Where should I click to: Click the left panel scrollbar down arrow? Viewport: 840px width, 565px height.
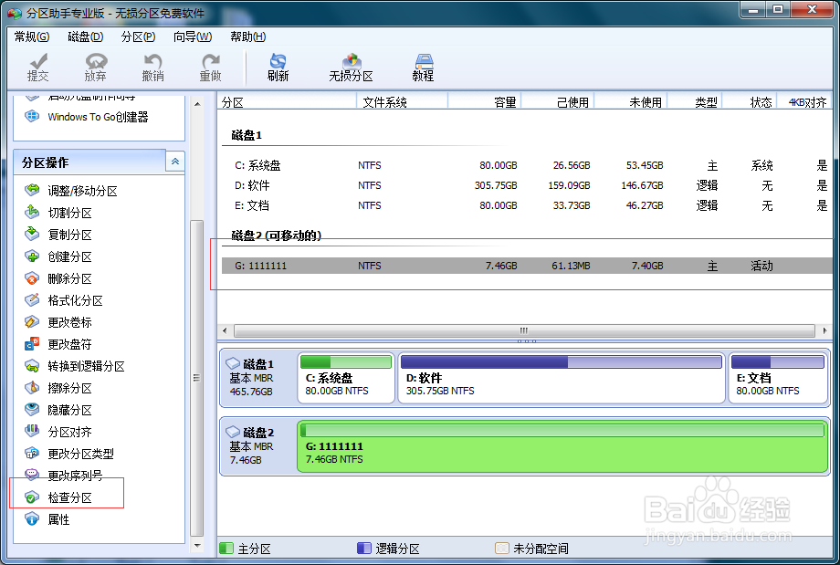pyautogui.click(x=197, y=546)
